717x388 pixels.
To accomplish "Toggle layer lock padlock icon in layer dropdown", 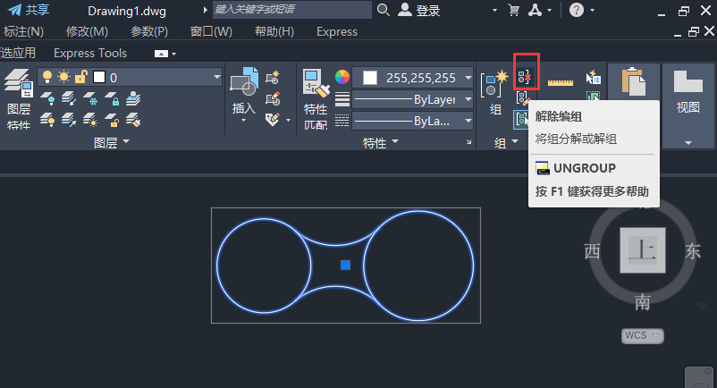I will pos(80,78).
